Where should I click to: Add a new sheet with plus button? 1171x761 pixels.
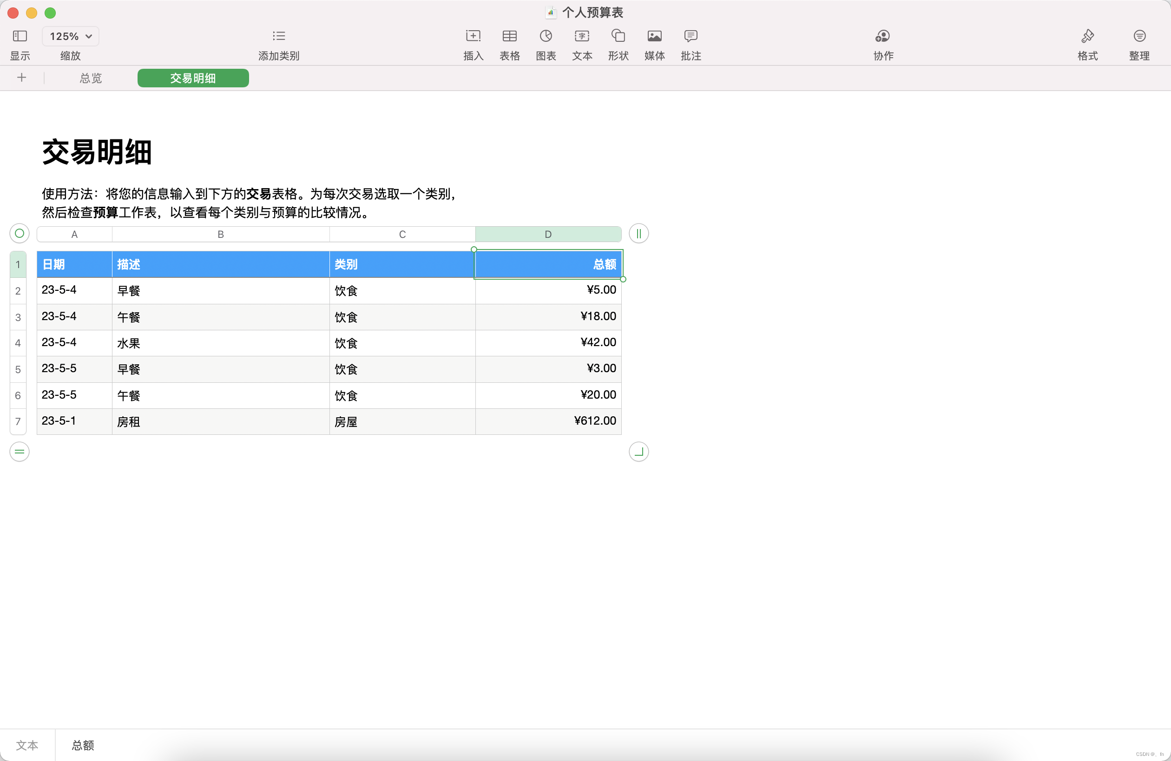pyautogui.click(x=22, y=78)
